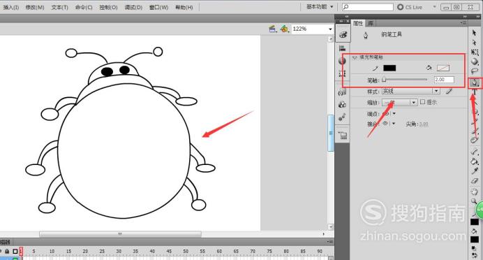483x260 pixels.
Task: Open fill color swatch in tools panel
Action: pyautogui.click(x=475, y=239)
